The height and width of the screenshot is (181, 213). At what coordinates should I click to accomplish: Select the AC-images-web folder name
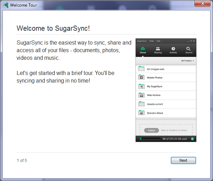click(x=156, y=69)
